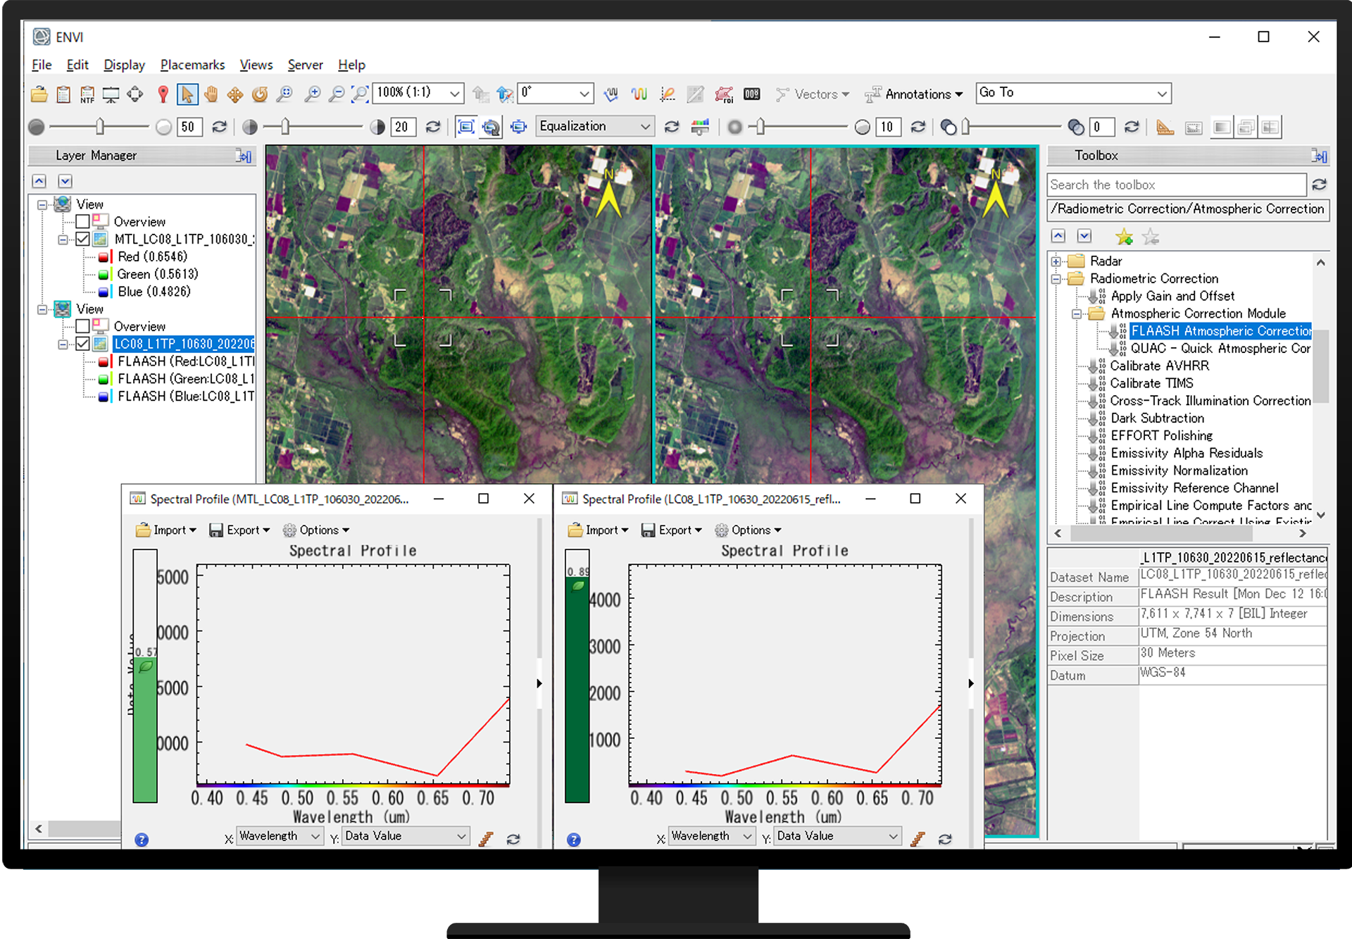Open the Placemarks menu

coord(192,65)
